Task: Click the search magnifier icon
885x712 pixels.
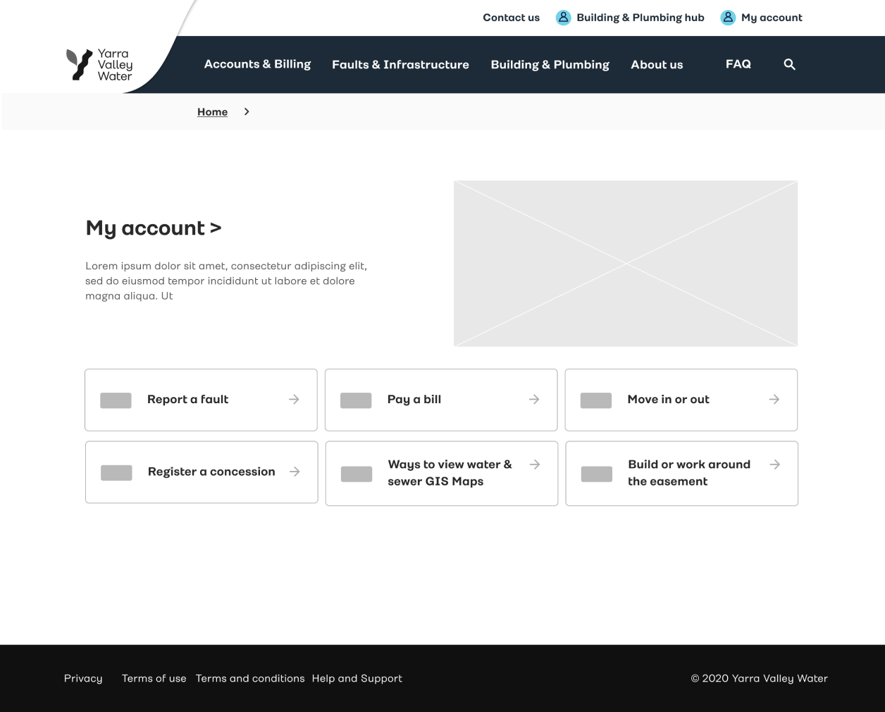Action: point(789,64)
